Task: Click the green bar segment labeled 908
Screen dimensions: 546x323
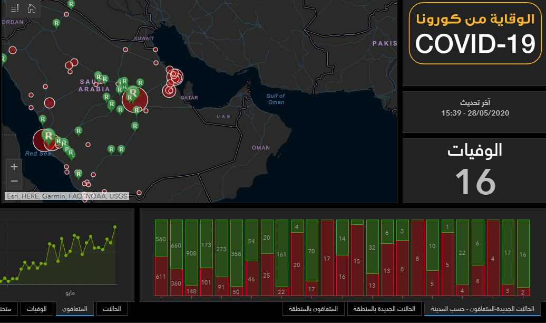Action: [191, 252]
